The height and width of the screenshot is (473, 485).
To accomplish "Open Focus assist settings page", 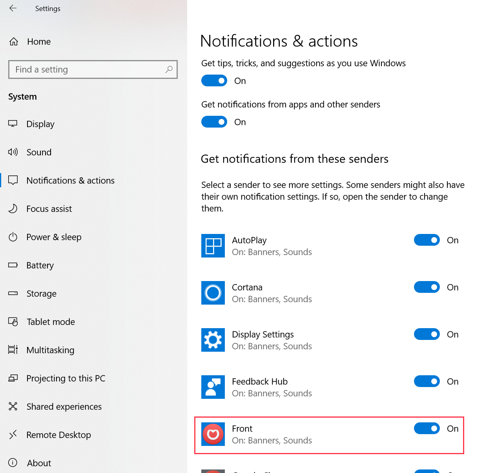I will click(49, 209).
